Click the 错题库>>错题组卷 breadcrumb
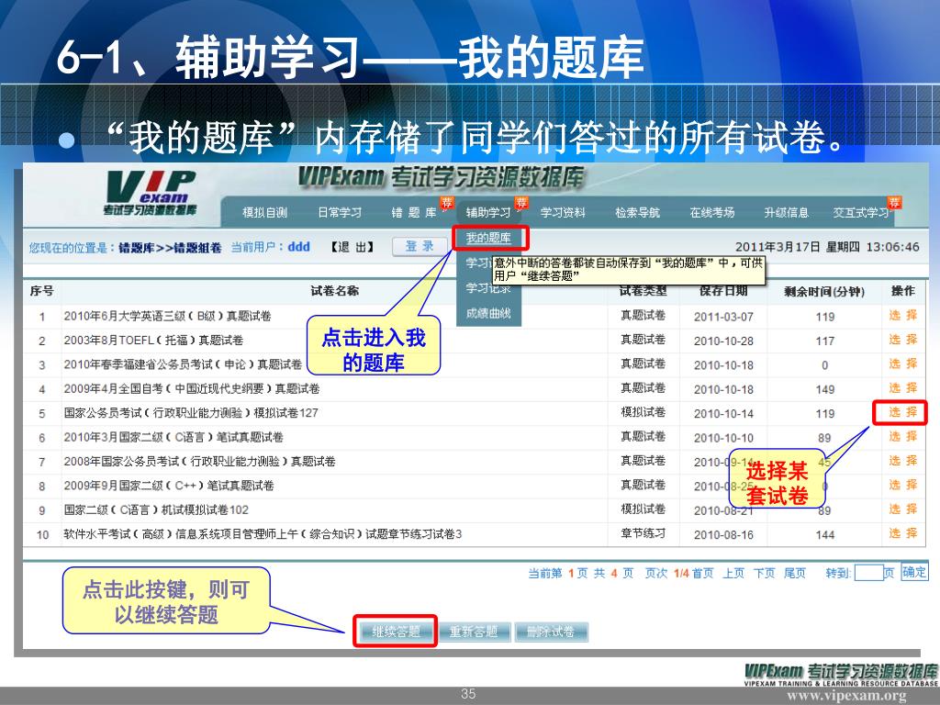This screenshot has height=705, width=940. [x=170, y=248]
